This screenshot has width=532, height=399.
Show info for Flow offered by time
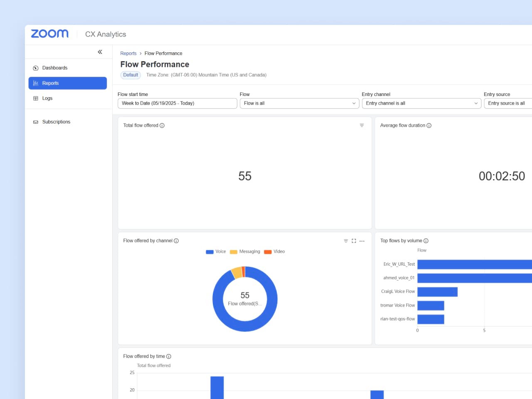[x=169, y=356]
